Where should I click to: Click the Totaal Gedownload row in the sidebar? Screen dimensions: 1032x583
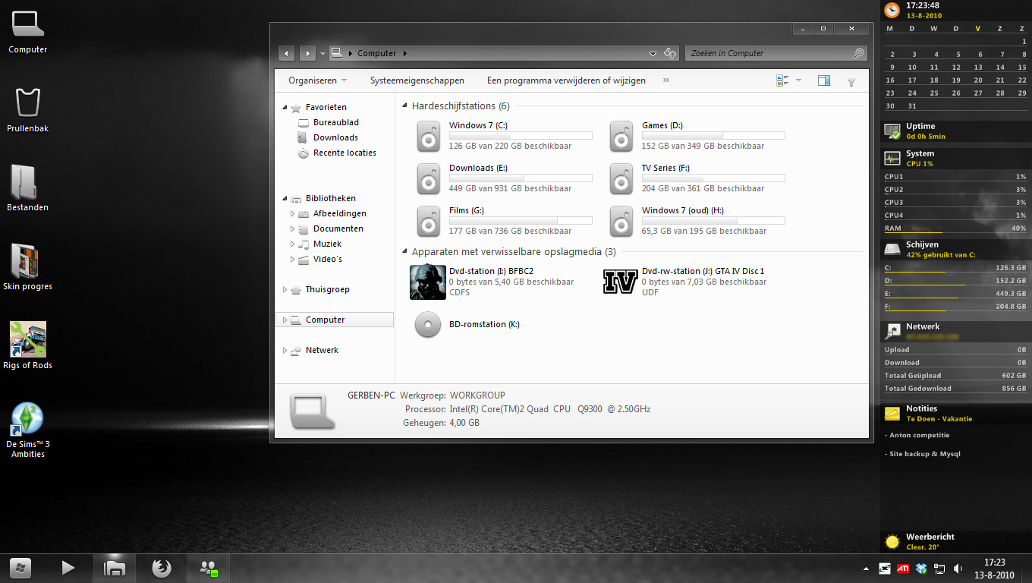955,389
